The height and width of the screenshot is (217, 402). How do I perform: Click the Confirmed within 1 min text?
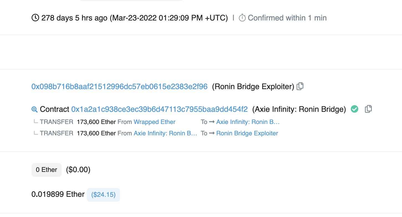point(287,18)
